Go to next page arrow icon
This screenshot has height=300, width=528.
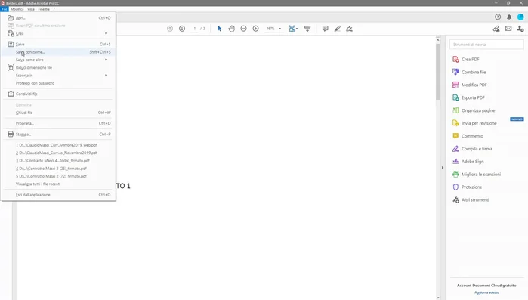[x=182, y=29]
